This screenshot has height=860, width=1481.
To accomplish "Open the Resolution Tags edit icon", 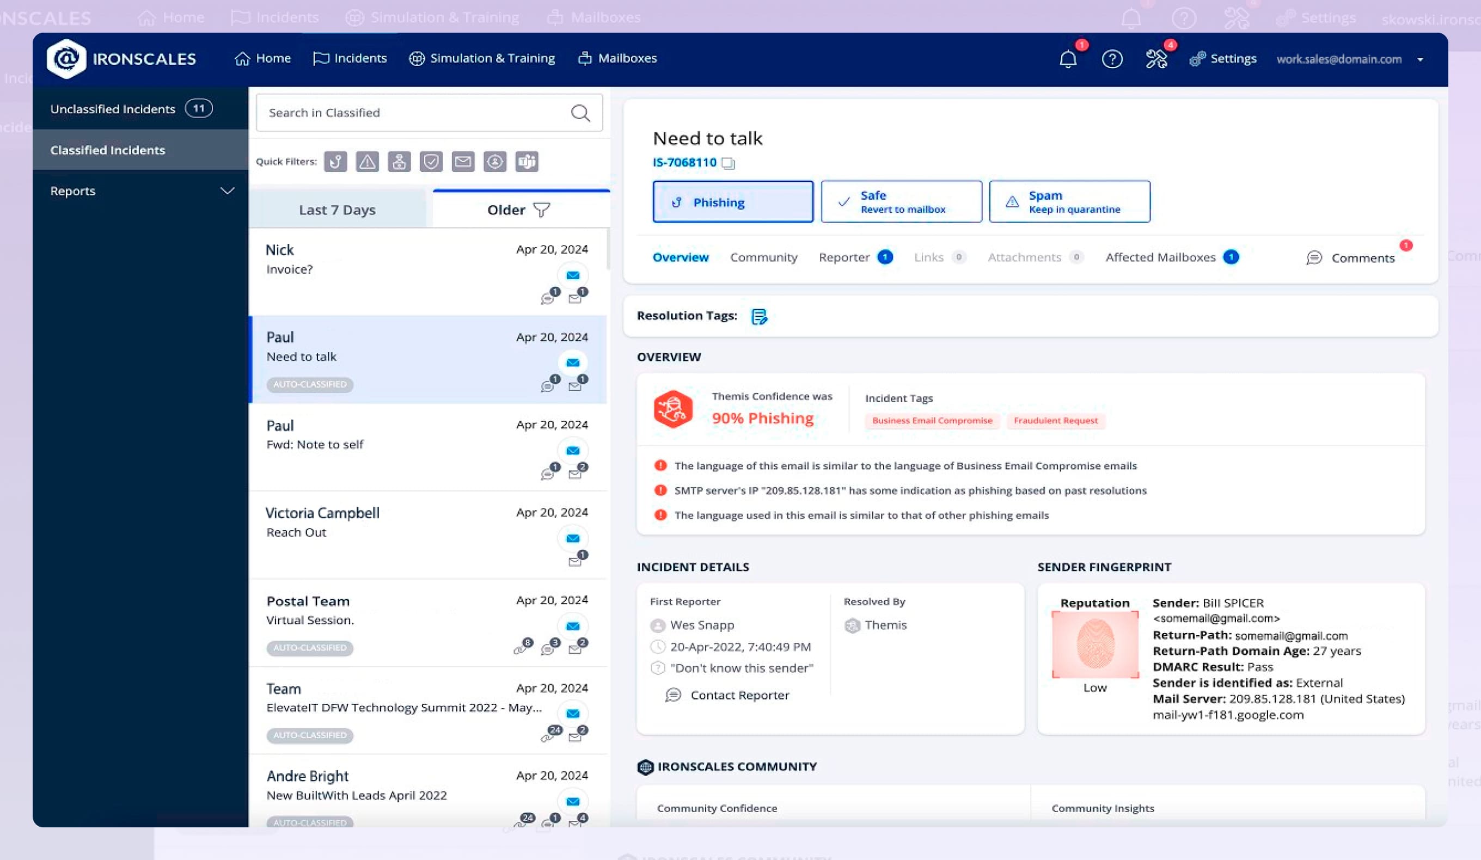I will (761, 317).
